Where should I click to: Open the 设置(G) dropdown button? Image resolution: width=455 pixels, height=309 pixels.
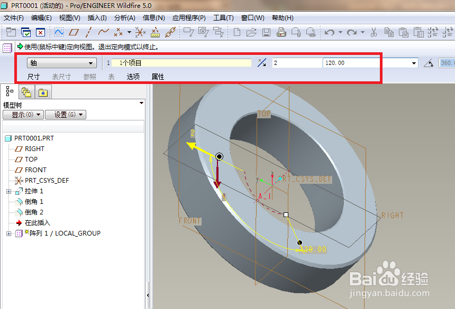point(66,115)
